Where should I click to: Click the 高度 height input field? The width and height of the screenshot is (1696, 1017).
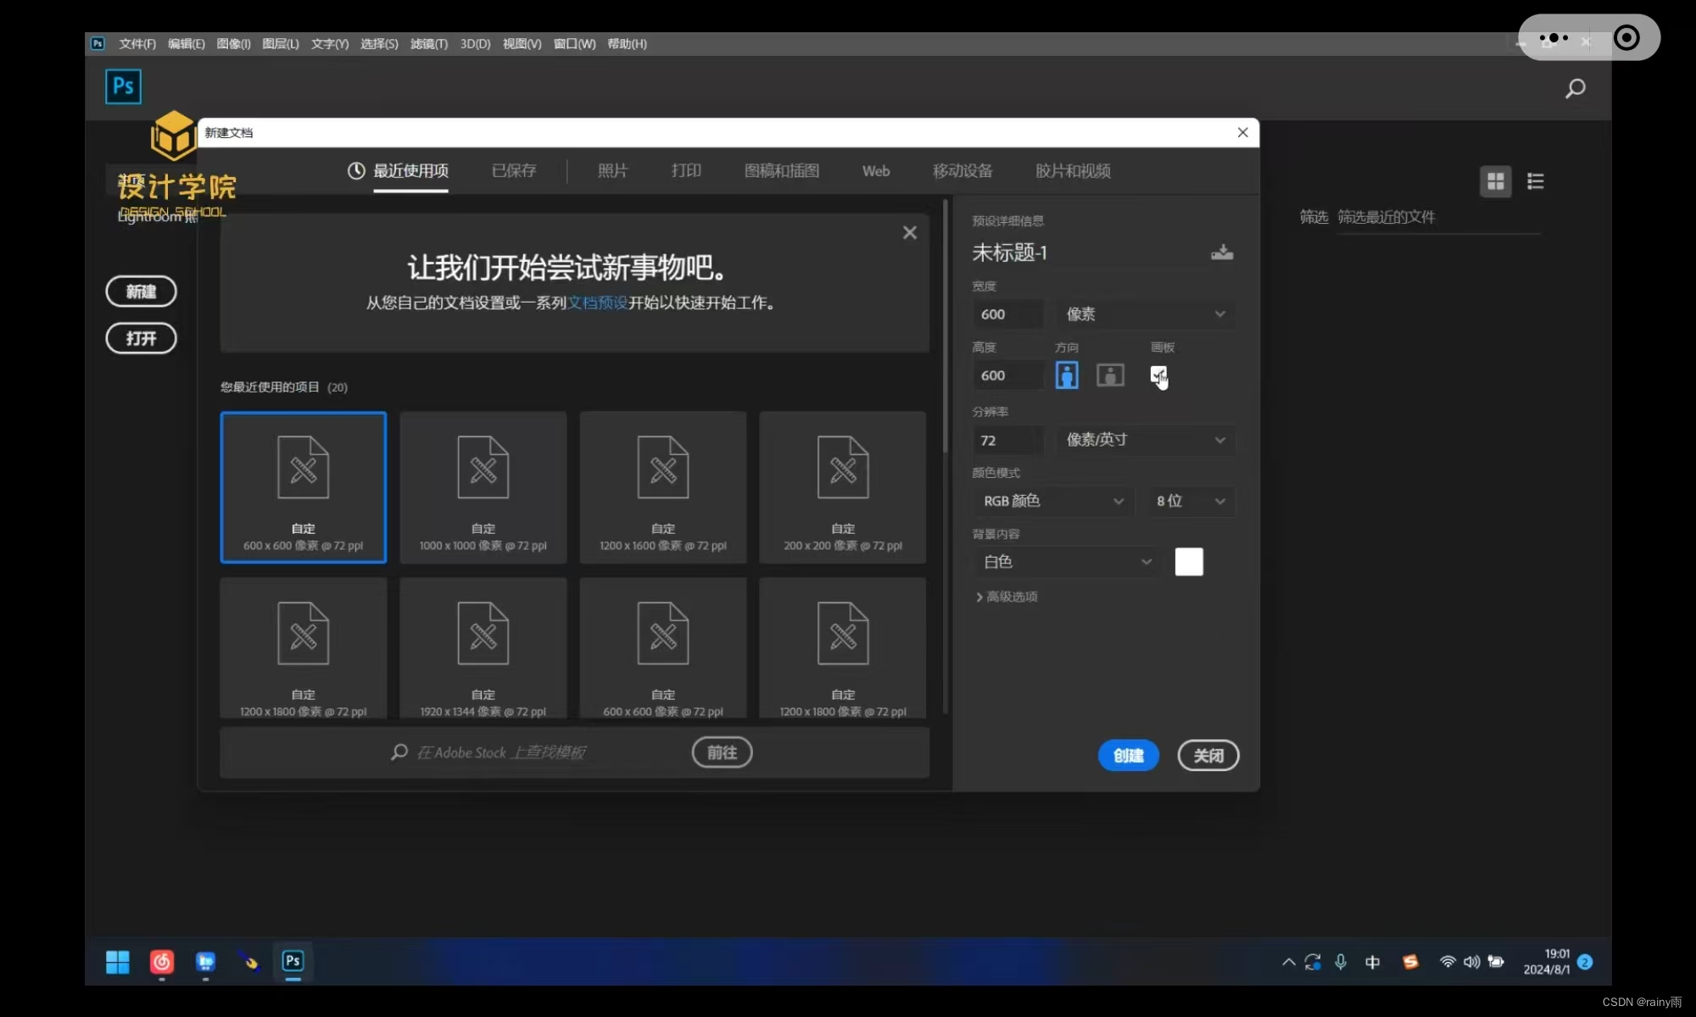click(x=1008, y=375)
